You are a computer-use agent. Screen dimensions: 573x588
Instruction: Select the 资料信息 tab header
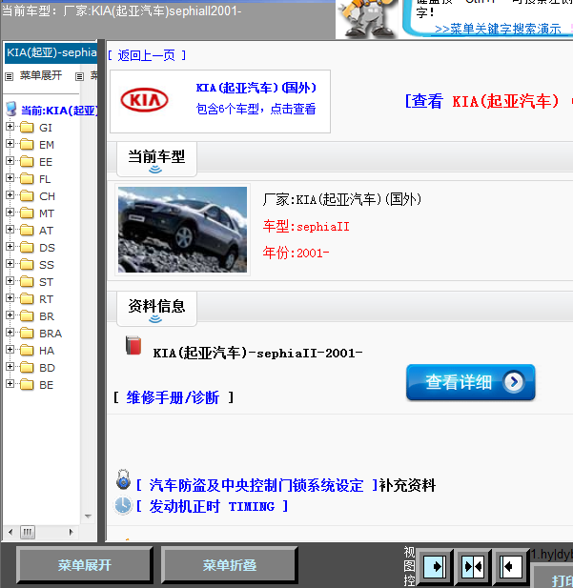click(x=156, y=309)
